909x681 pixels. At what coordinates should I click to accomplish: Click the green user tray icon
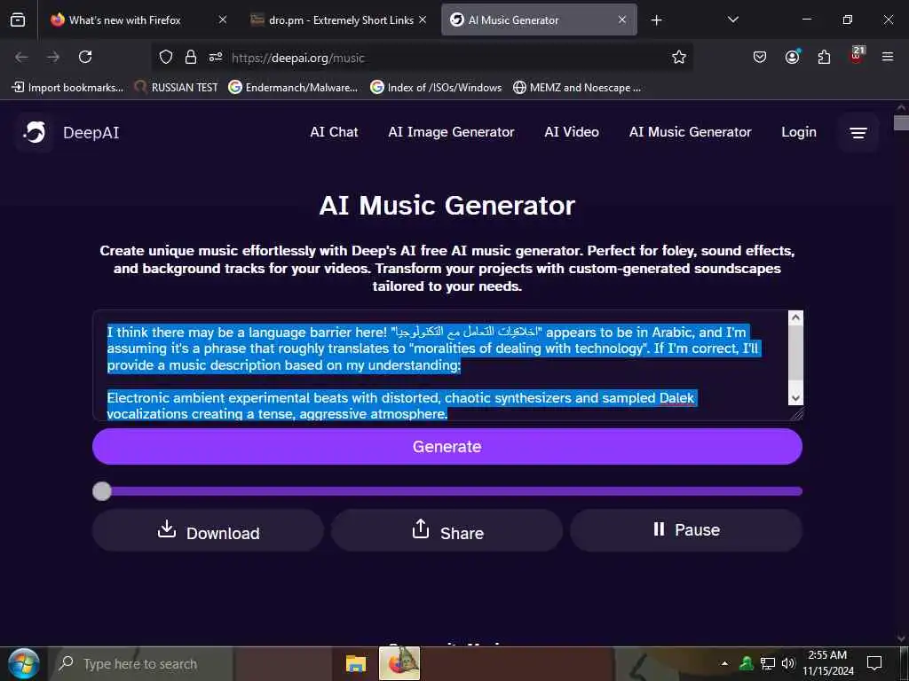(x=747, y=663)
